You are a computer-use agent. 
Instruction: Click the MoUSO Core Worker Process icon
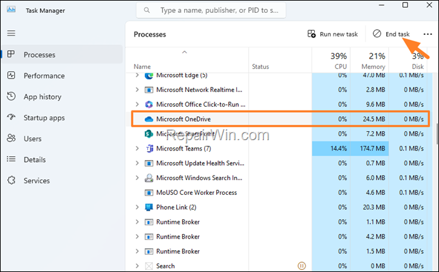(149, 193)
